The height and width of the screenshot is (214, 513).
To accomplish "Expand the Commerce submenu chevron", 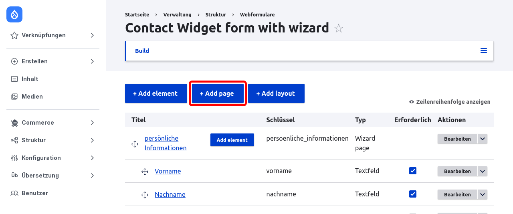I will 92,123.
